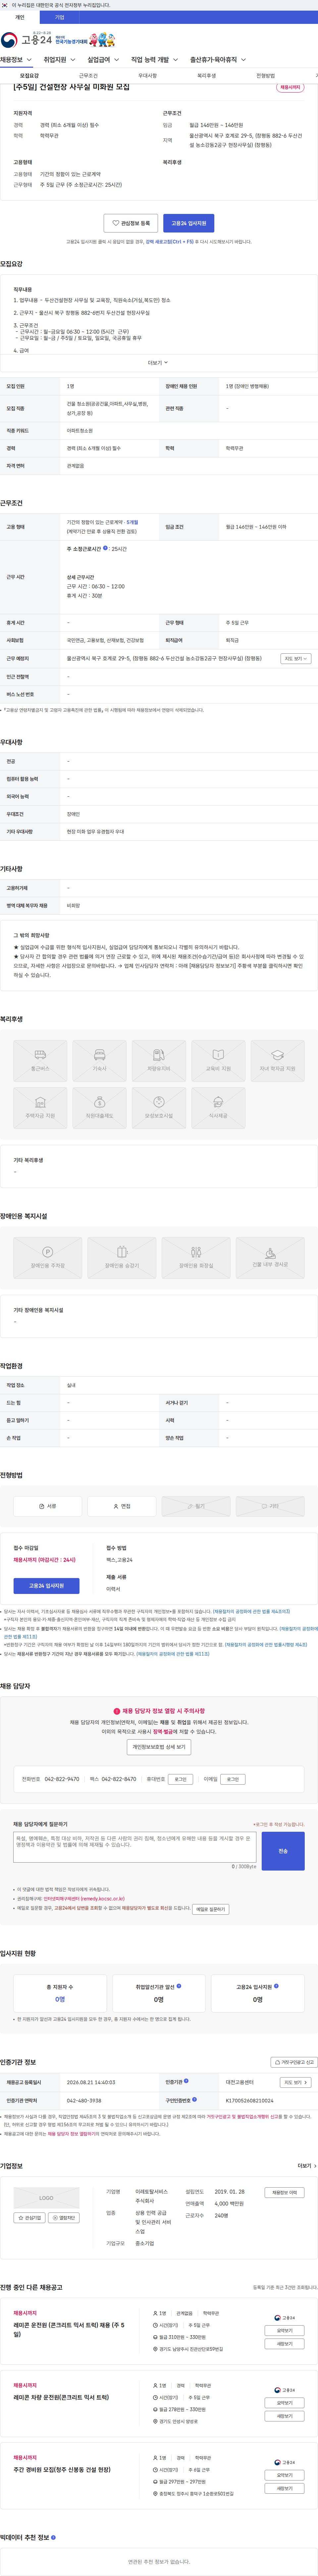Viewport: 318px width, 2576px height.
Task: Expand 더보기 under 직무내용
Action: 158,363
